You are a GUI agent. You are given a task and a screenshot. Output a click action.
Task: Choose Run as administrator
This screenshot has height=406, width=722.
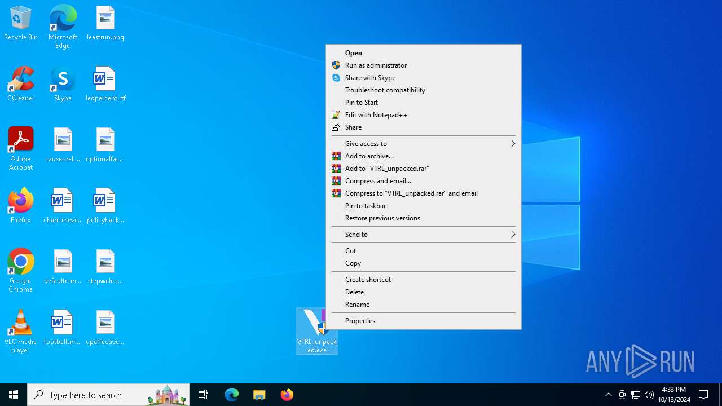click(424, 65)
